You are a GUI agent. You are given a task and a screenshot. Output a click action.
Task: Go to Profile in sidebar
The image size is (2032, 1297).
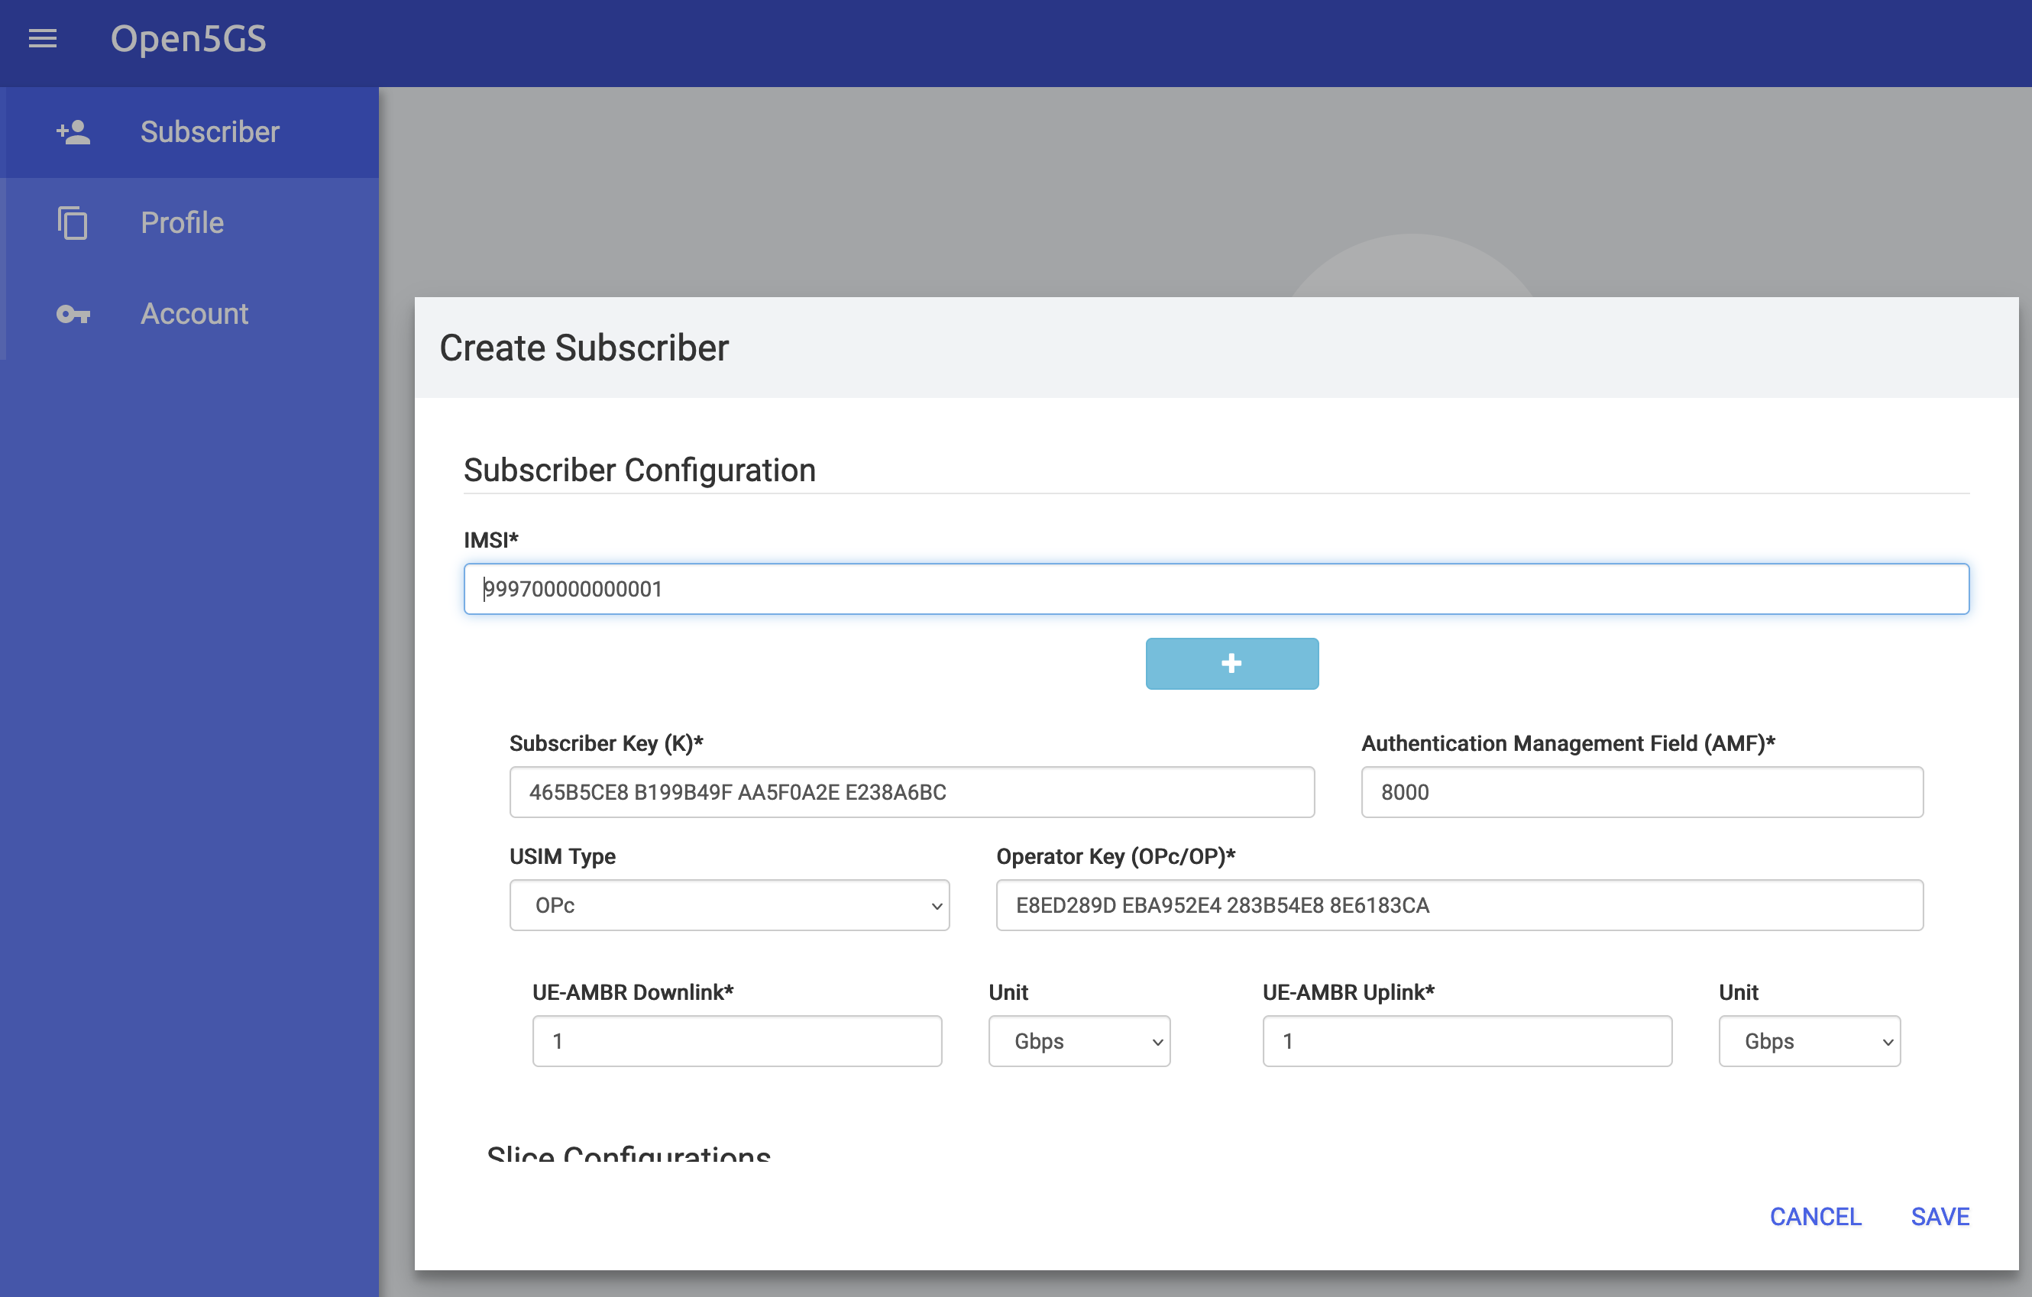coord(183,223)
